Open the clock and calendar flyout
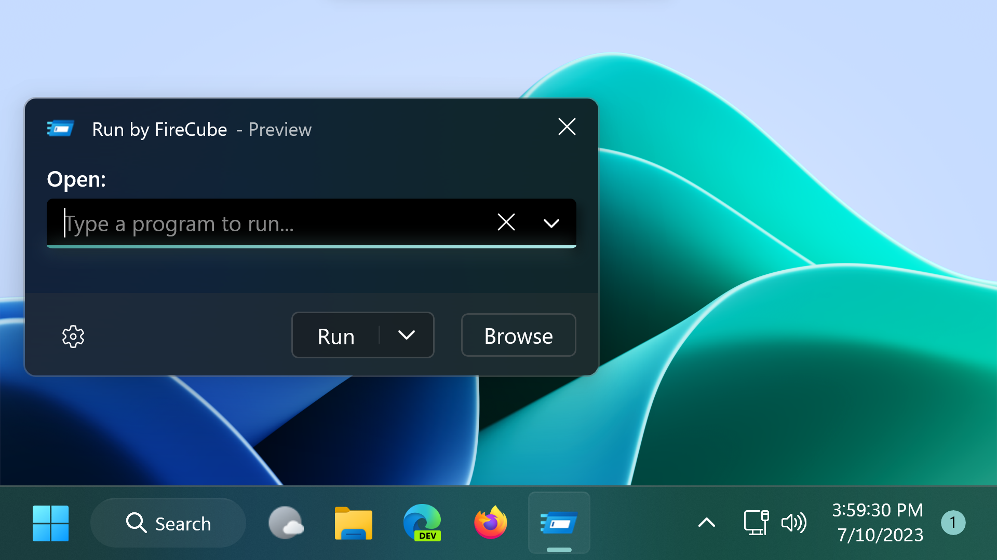Image resolution: width=997 pixels, height=560 pixels. (x=878, y=523)
